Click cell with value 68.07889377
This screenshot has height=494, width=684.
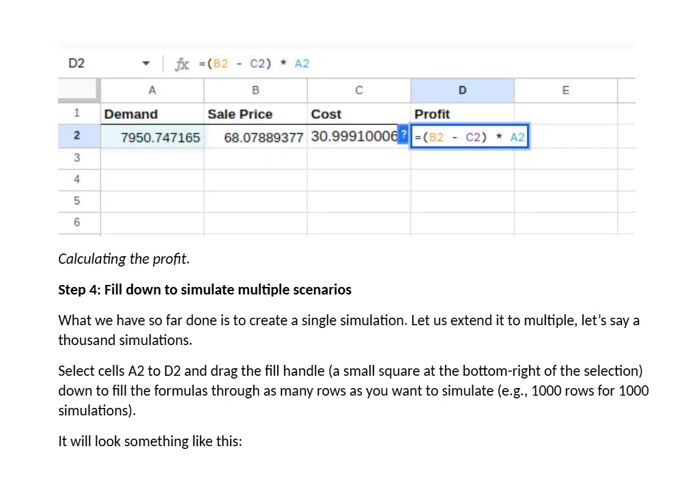click(255, 137)
